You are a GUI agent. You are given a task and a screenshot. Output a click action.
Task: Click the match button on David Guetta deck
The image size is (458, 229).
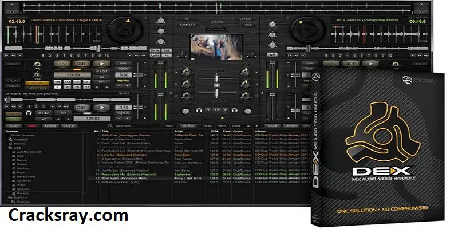pos(123,69)
